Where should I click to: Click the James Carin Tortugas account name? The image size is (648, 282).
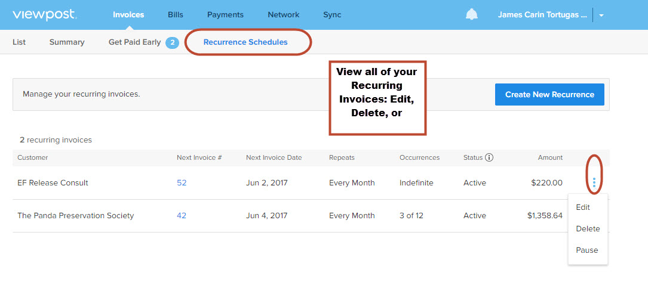click(542, 15)
